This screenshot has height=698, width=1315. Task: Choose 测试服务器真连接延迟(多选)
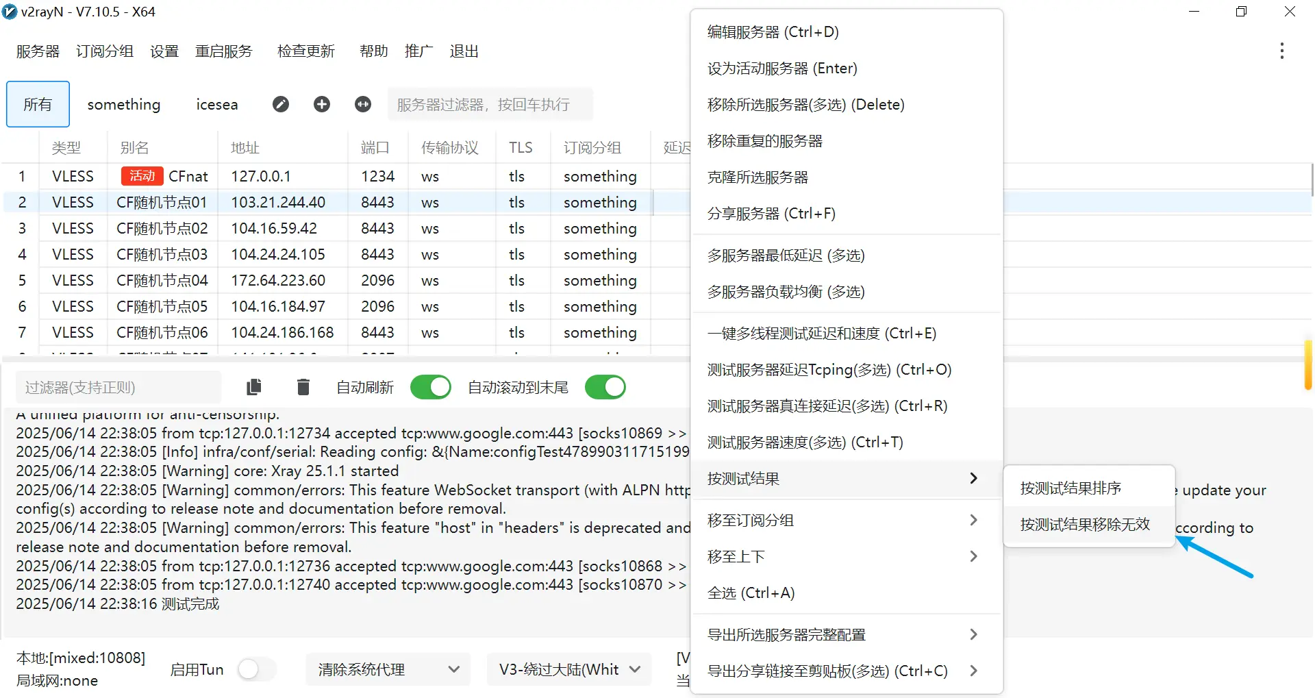[847, 406]
